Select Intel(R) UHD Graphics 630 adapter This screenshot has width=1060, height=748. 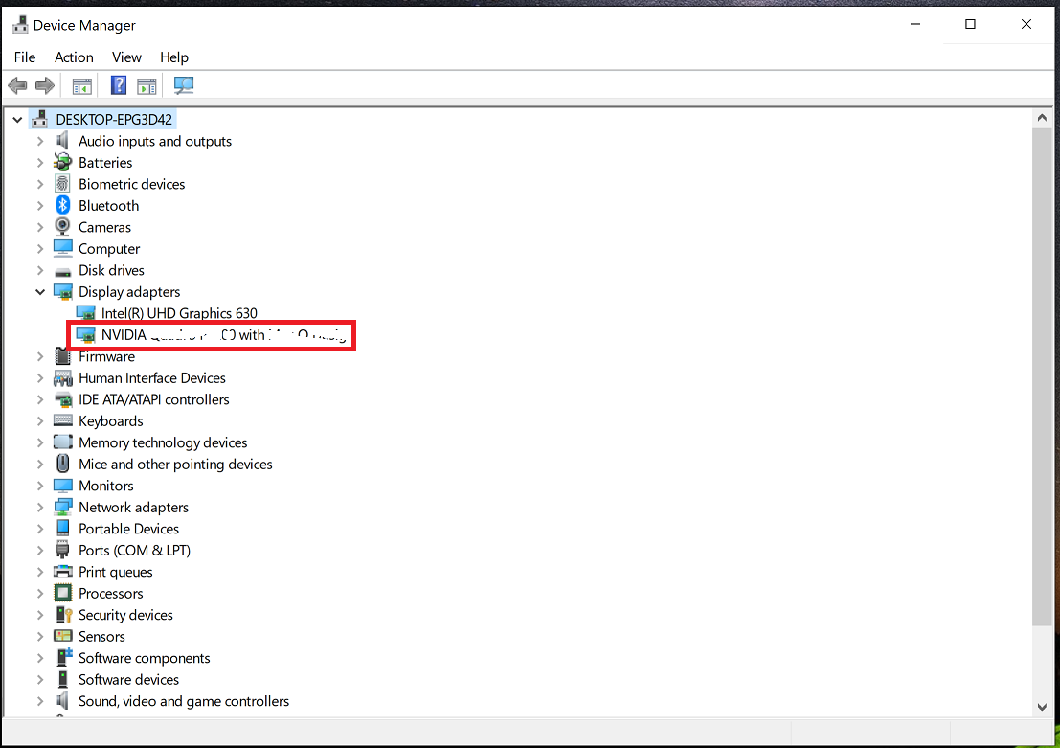click(x=179, y=313)
